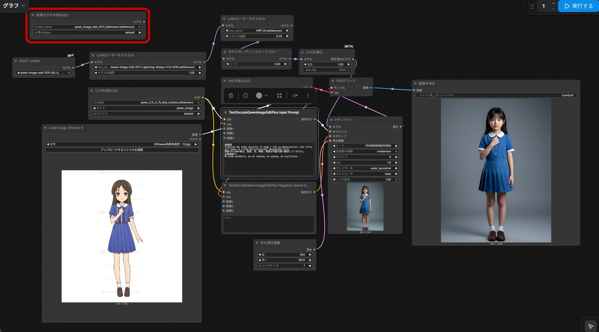Image resolution: width=599 pixels, height=332 pixels.
Task: Collapse node using the inward-arrows icon
Action: [x=279, y=96]
